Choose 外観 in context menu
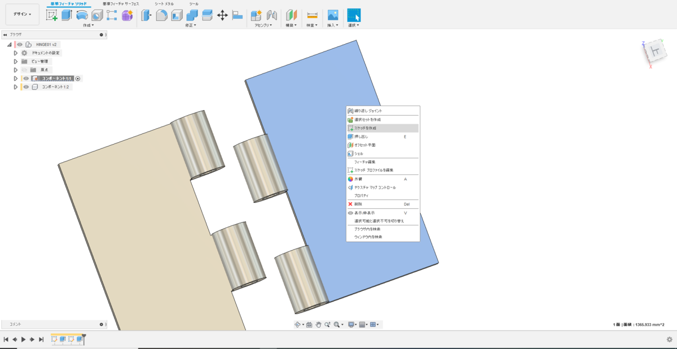The width and height of the screenshot is (677, 349). tap(383, 178)
